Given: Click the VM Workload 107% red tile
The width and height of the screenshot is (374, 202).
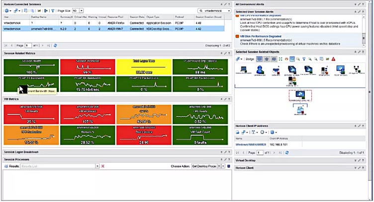Looking at the screenshot, I should [x=88, y=115].
